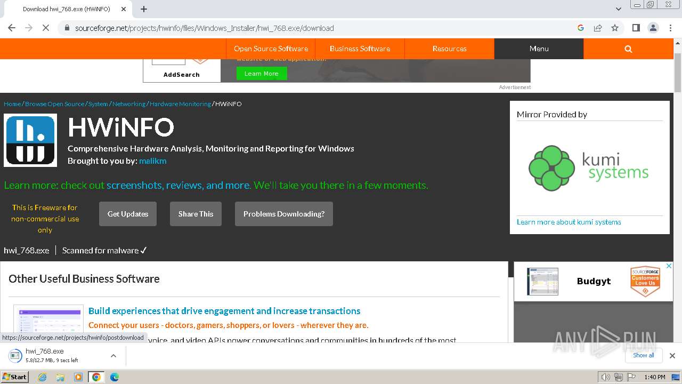The width and height of the screenshot is (682, 384).
Task: Open the Business Software menu
Action: coord(360,49)
